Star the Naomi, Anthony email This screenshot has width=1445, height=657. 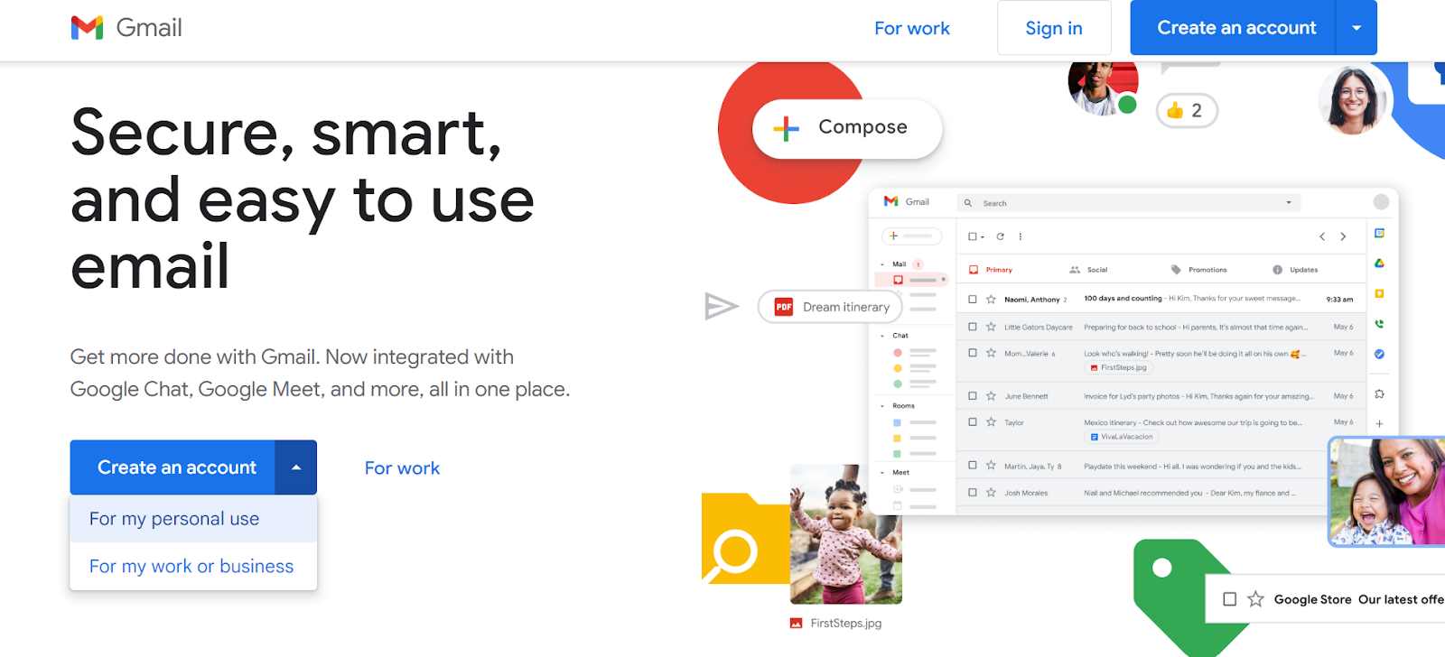[x=991, y=299]
